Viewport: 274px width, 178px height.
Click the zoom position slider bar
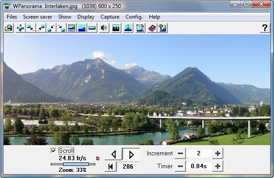(x=73, y=164)
